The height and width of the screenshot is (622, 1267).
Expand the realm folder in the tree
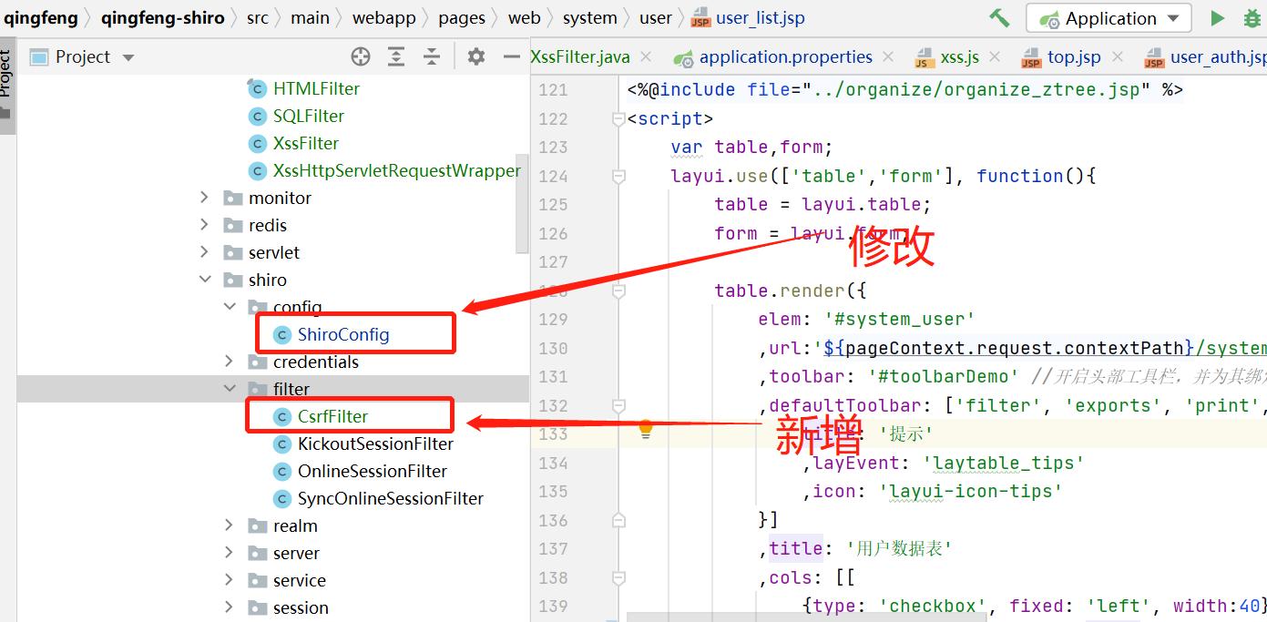228,525
